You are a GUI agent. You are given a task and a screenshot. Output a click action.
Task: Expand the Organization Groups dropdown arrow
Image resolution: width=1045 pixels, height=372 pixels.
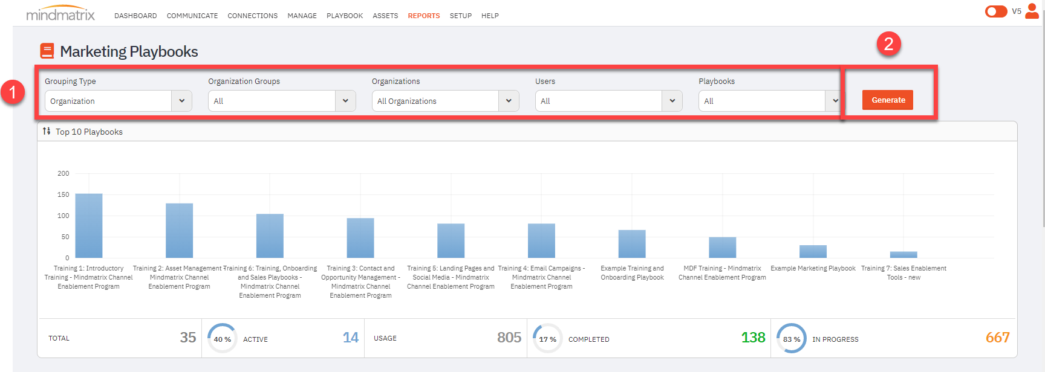point(345,101)
